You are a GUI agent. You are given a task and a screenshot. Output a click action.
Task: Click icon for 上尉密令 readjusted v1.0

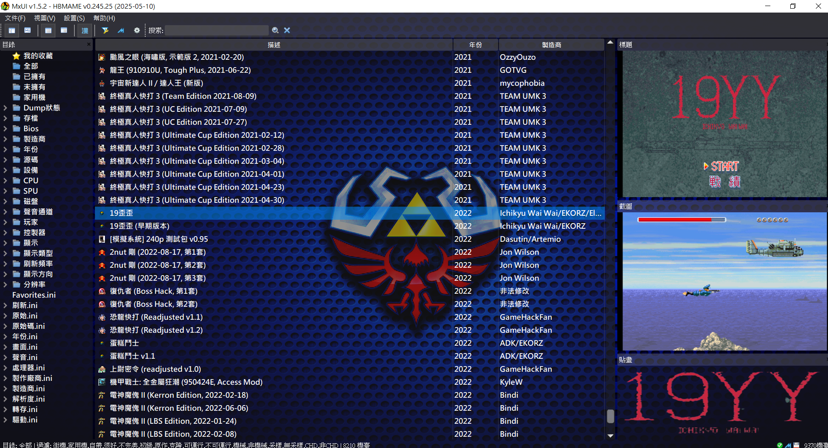click(102, 369)
